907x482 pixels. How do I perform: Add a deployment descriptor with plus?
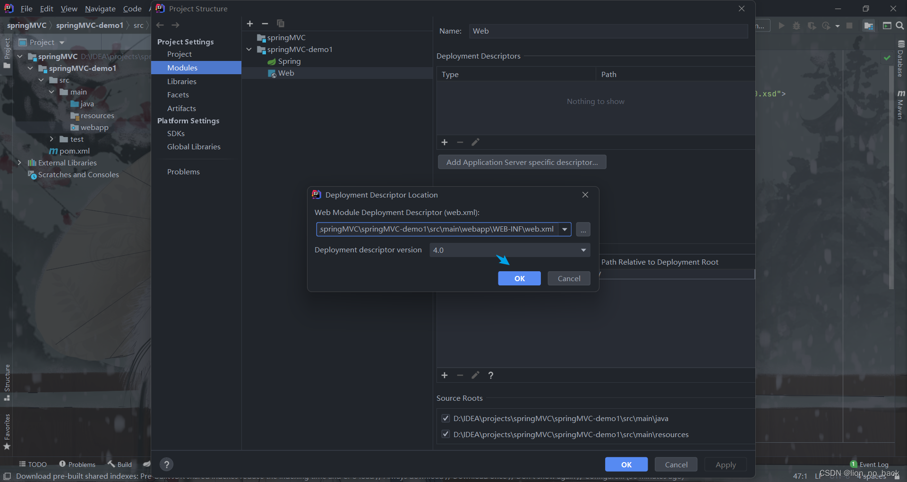(x=445, y=142)
